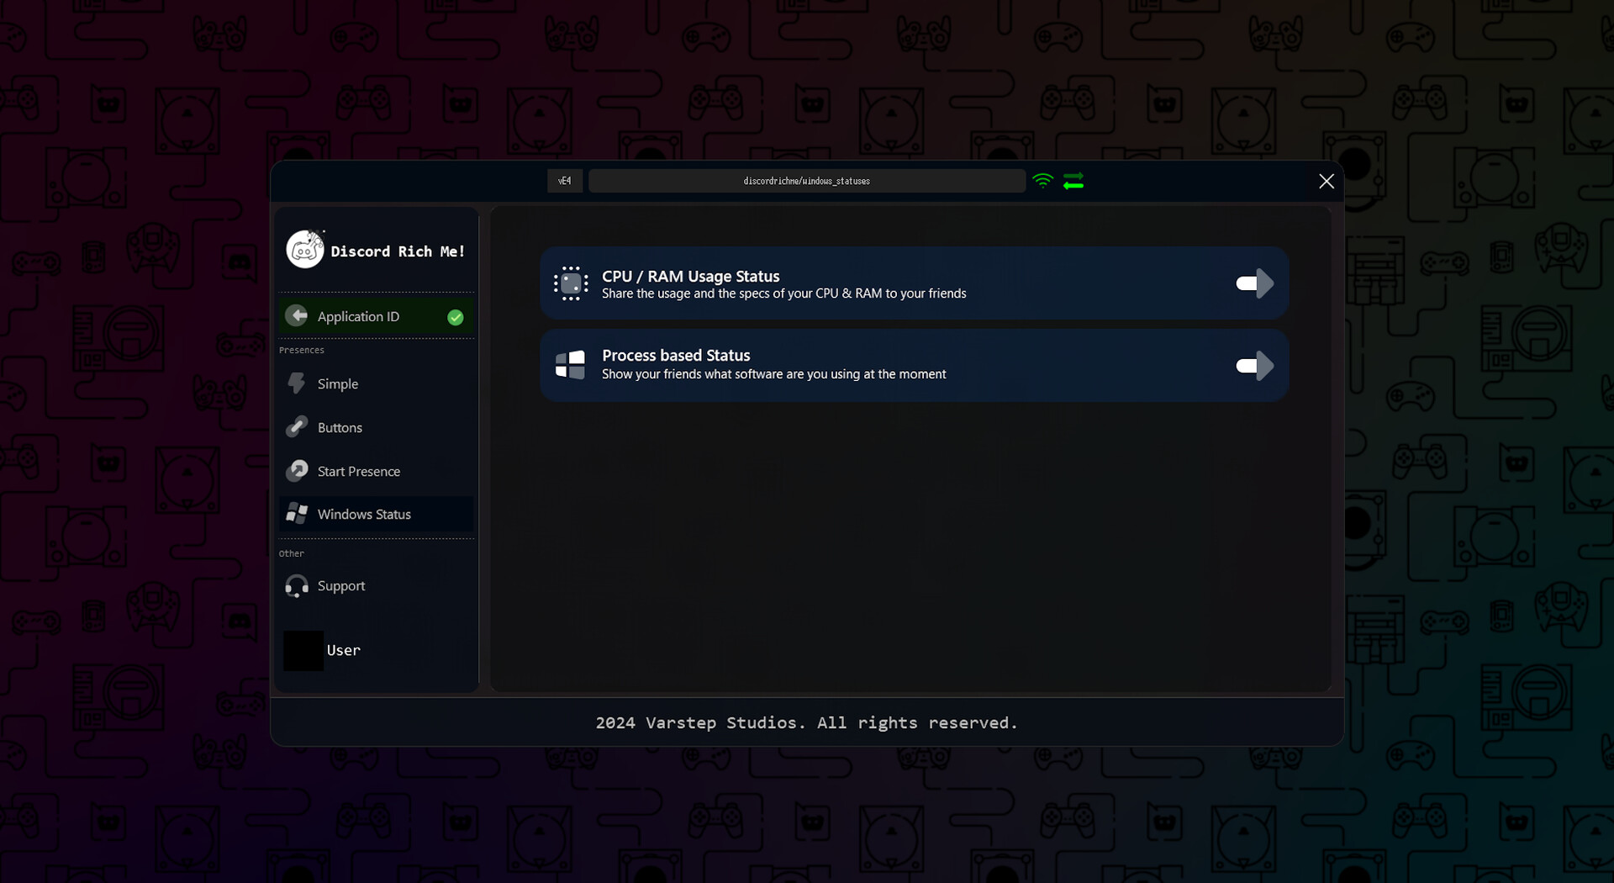
Task: Click the Varstep Studios copyright footer text
Action: point(807,723)
